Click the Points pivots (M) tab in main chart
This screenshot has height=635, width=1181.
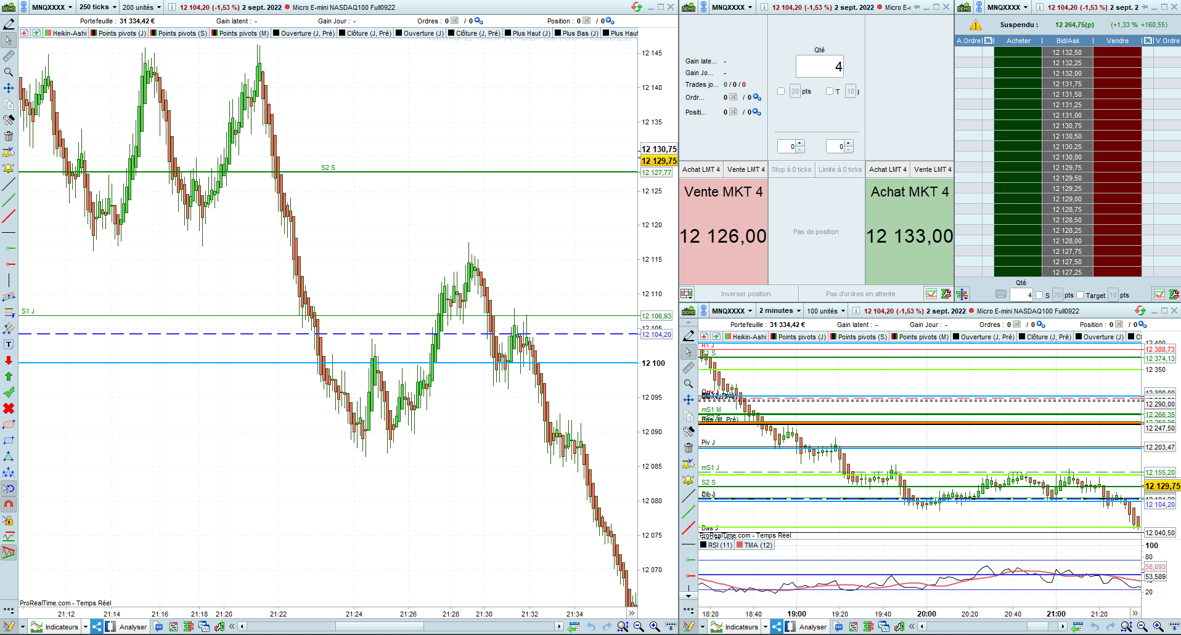coord(240,33)
